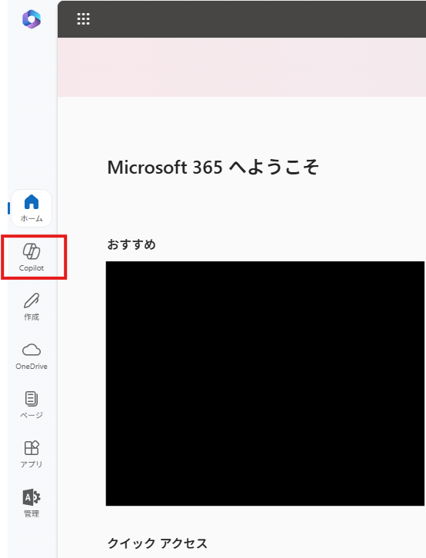Go to ホーム in the sidebar
The height and width of the screenshot is (558, 426).
pyautogui.click(x=32, y=208)
